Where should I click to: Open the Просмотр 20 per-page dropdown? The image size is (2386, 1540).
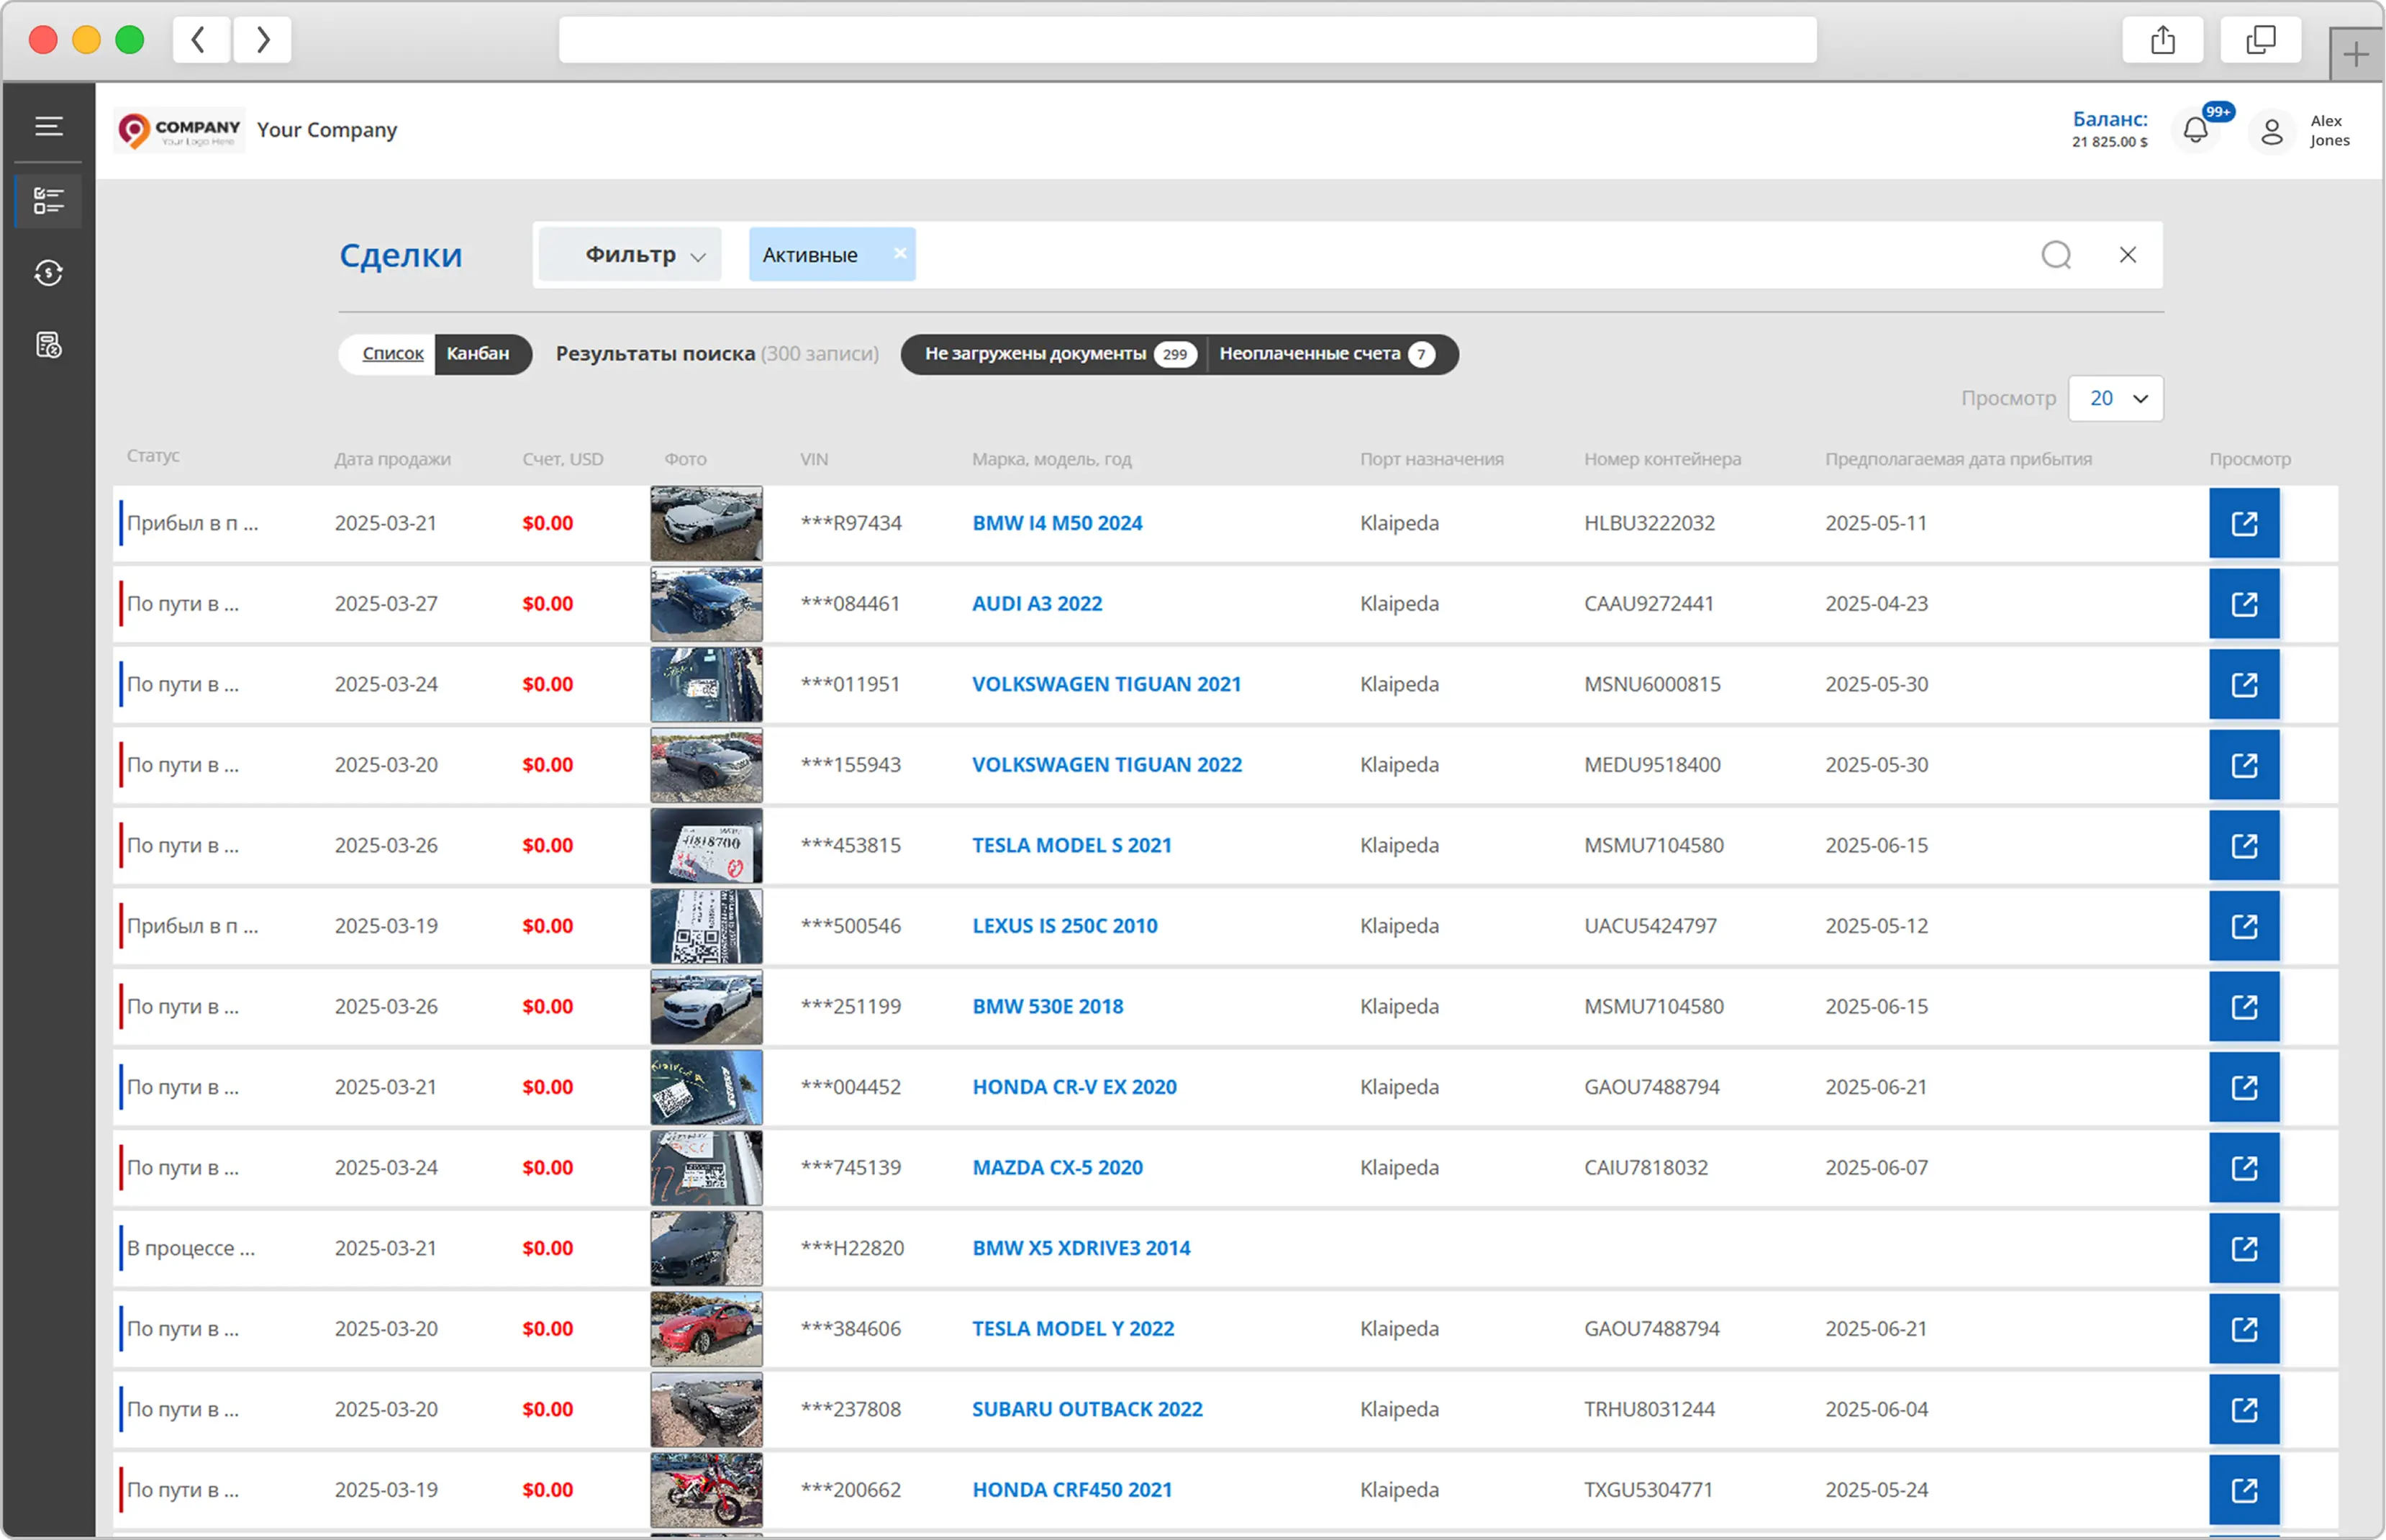pos(2115,398)
